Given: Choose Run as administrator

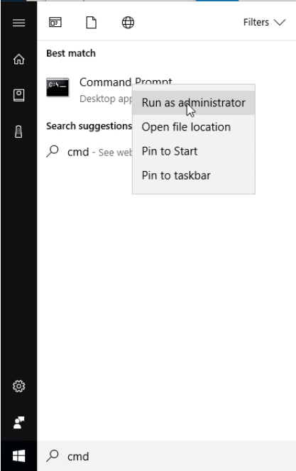Looking at the screenshot, I should click(x=194, y=103).
